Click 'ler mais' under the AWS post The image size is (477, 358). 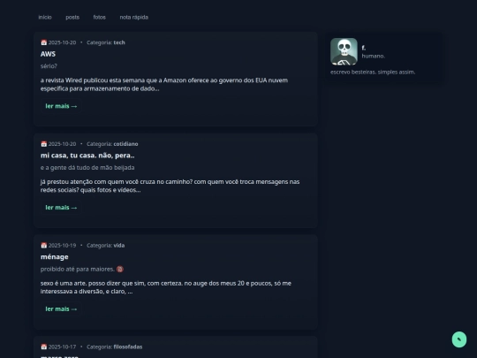point(61,106)
